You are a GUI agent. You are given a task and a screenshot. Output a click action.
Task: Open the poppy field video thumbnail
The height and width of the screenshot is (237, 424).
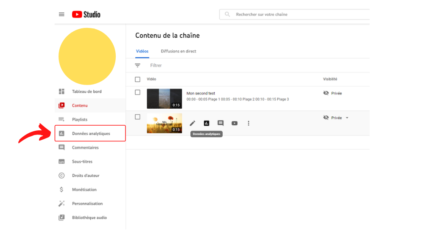pyautogui.click(x=165, y=123)
